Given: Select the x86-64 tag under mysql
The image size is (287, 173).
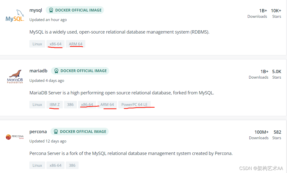Looking at the screenshot, I should pyautogui.click(x=55, y=44).
